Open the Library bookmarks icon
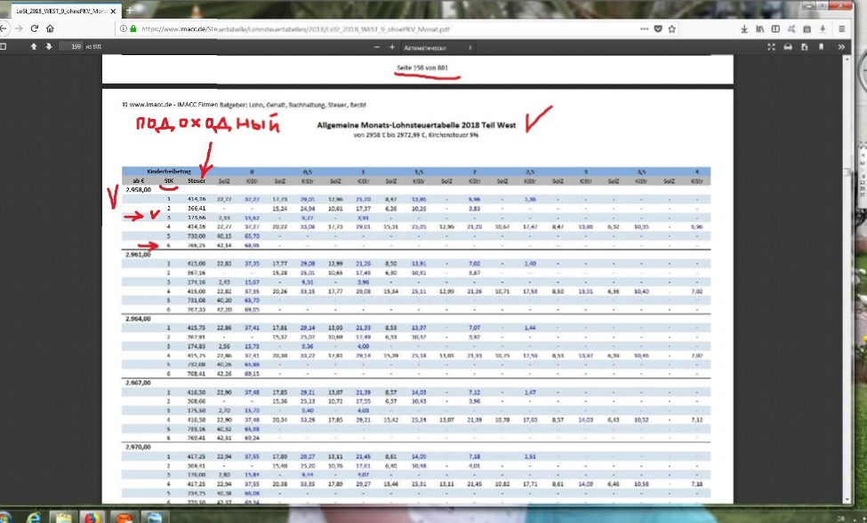 [759, 28]
